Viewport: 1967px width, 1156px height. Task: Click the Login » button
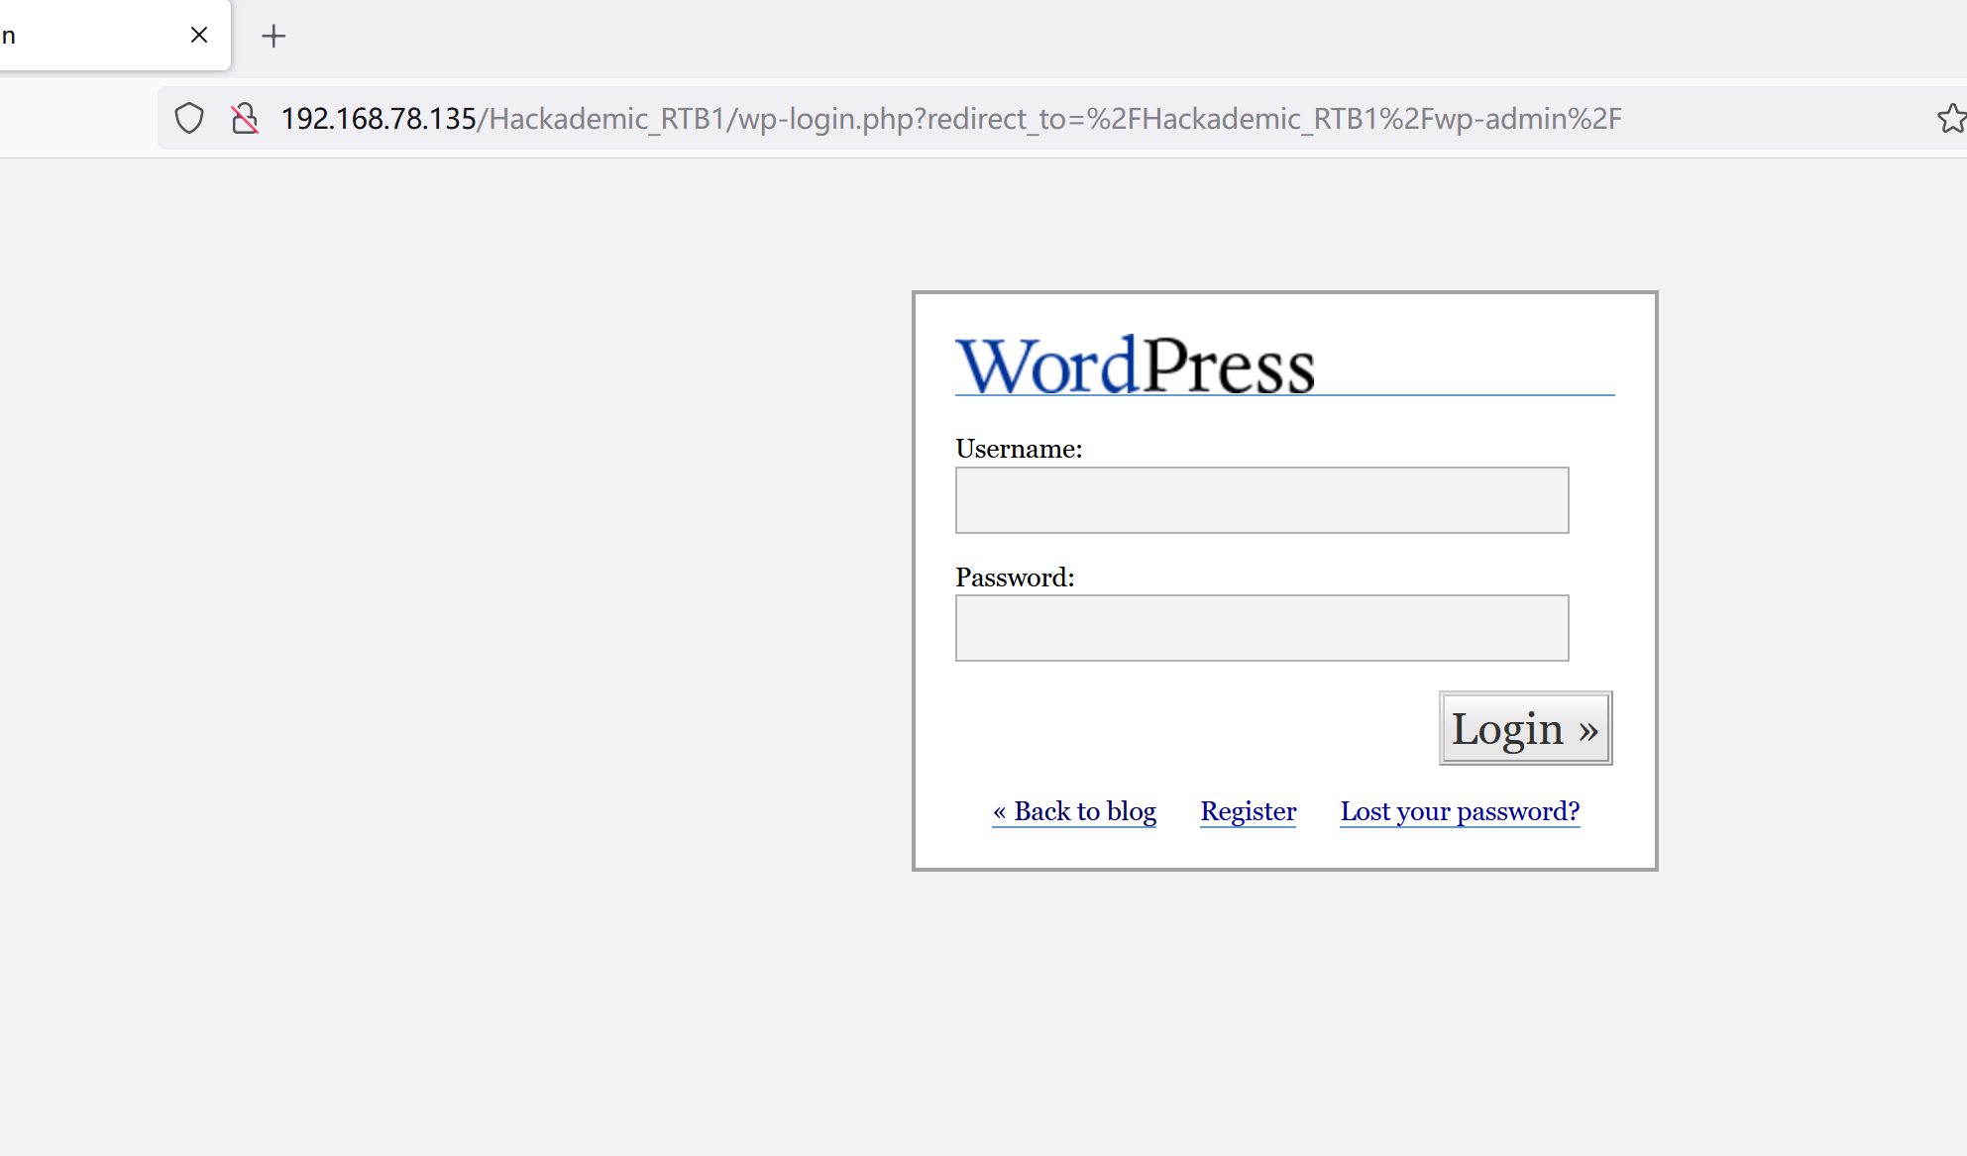1525,728
